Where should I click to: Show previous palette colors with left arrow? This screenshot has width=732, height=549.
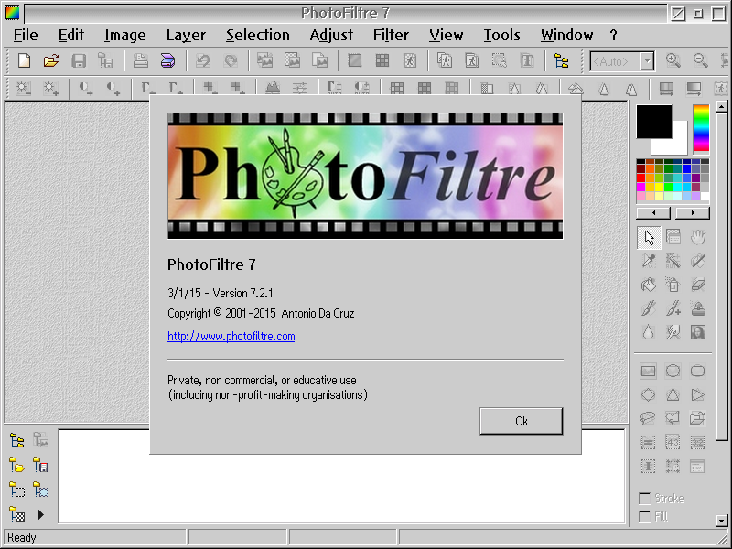pyautogui.click(x=653, y=213)
